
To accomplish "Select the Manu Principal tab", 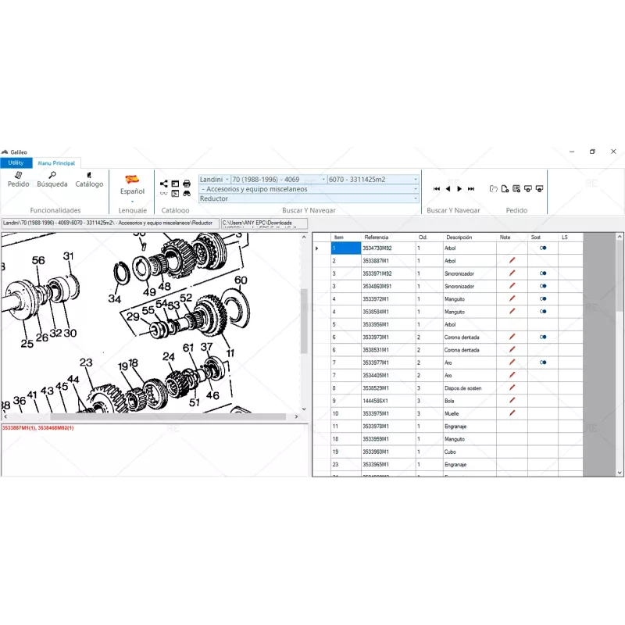I will tap(56, 162).
